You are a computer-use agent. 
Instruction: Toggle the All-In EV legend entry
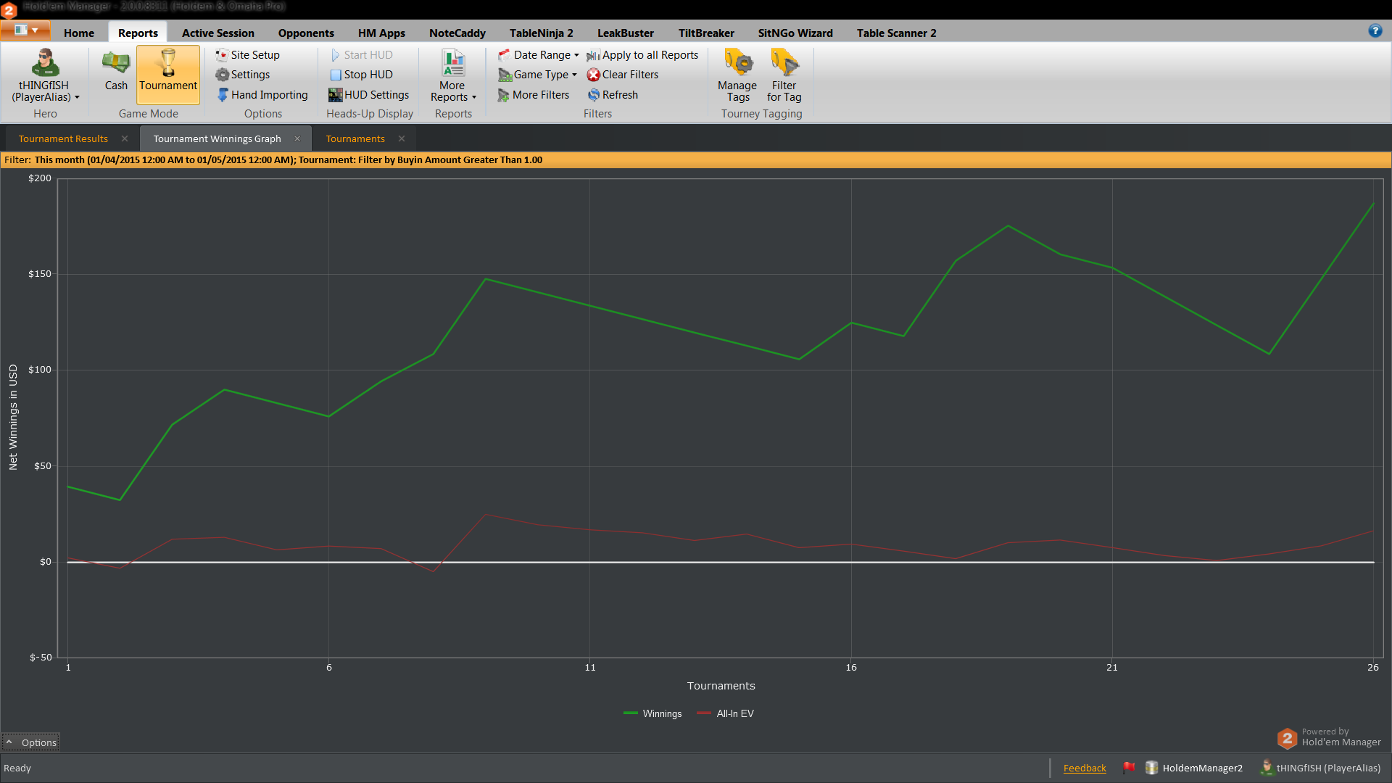point(726,713)
